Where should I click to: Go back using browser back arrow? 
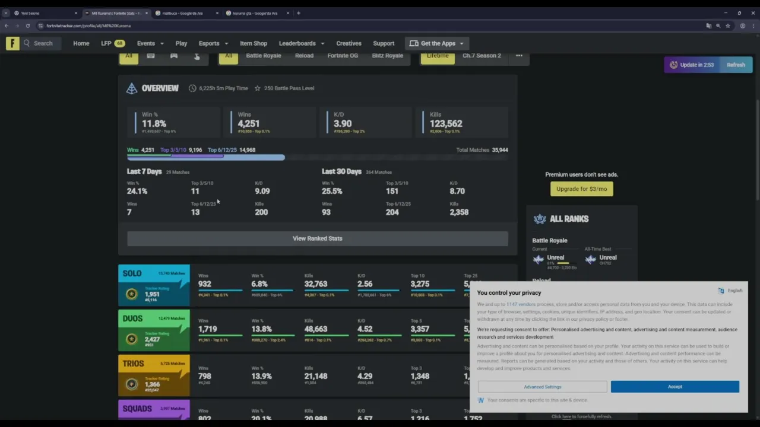7,26
